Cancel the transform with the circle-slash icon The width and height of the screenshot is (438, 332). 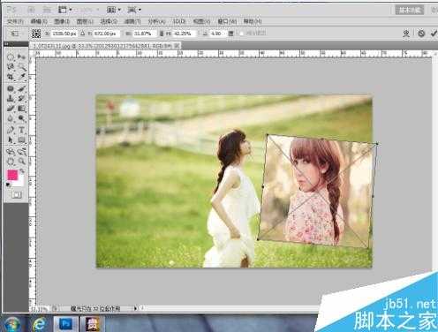[x=421, y=34]
